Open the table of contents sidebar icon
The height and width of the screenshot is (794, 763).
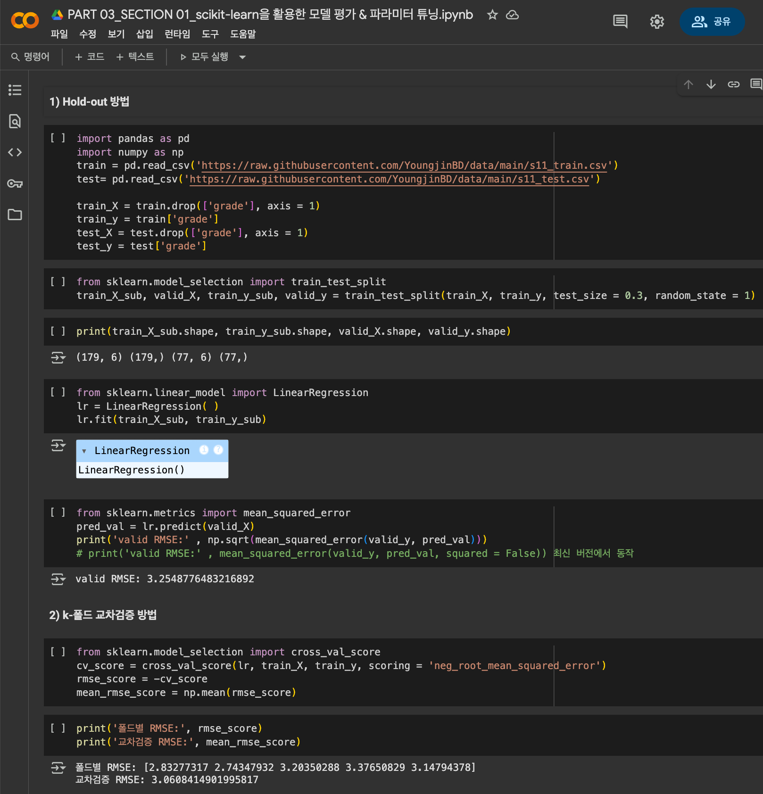click(x=15, y=90)
